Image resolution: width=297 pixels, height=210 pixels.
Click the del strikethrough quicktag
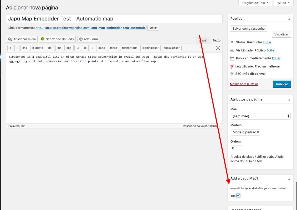pyautogui.click(x=50, y=48)
